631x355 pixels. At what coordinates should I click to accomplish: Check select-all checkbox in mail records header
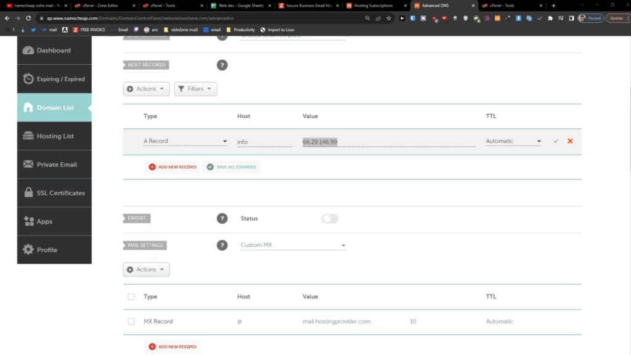131,296
